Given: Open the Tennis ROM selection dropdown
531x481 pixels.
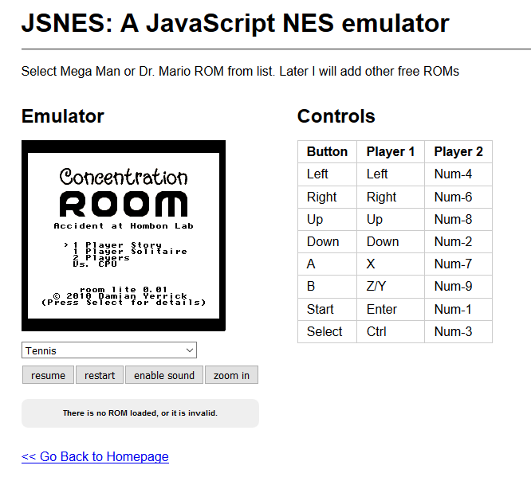Looking at the screenshot, I should tap(109, 350).
